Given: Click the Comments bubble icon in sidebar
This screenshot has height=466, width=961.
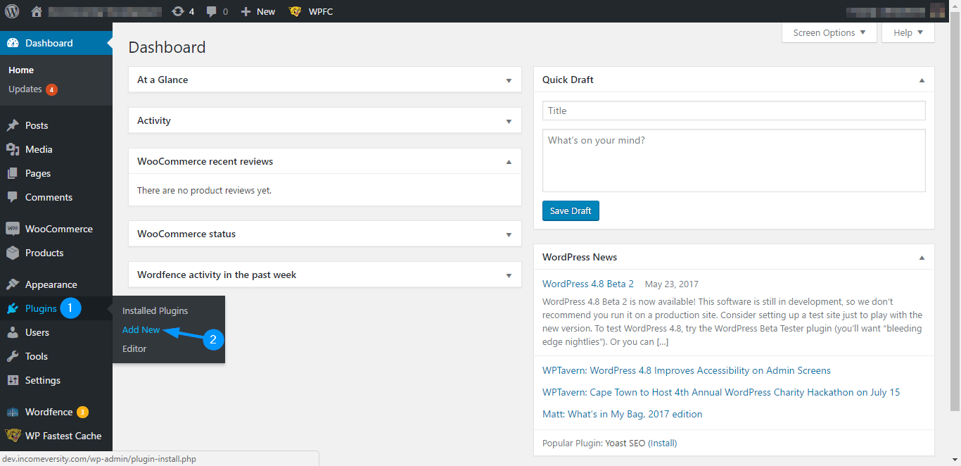Looking at the screenshot, I should (13, 197).
